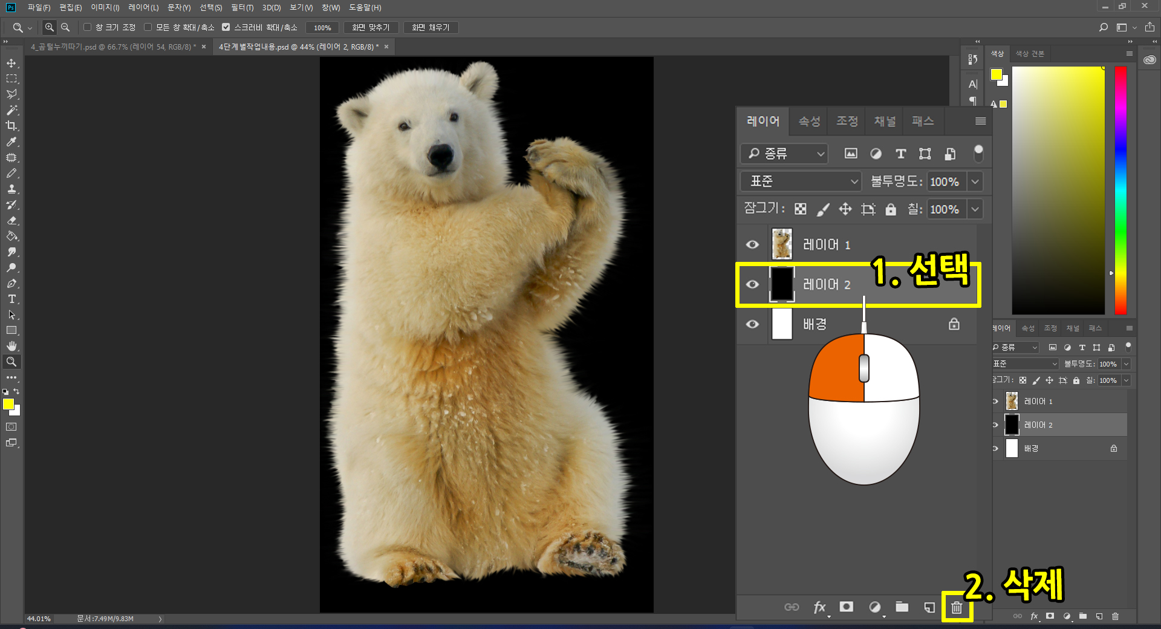Switch to the 채널 tab

[x=885, y=121]
